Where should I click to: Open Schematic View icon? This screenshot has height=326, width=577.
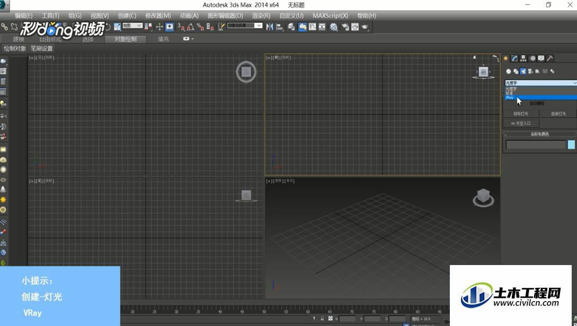pyautogui.click(x=322, y=27)
